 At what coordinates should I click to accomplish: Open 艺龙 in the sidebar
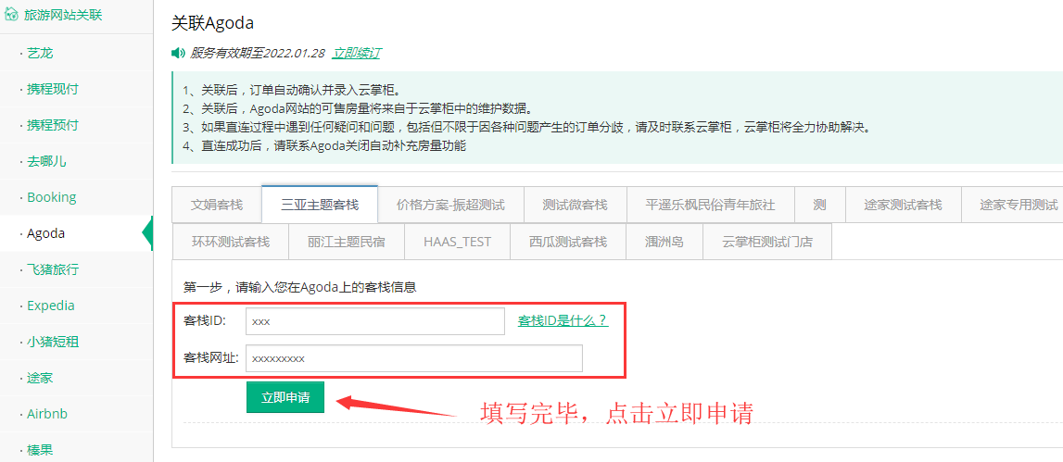[x=41, y=54]
